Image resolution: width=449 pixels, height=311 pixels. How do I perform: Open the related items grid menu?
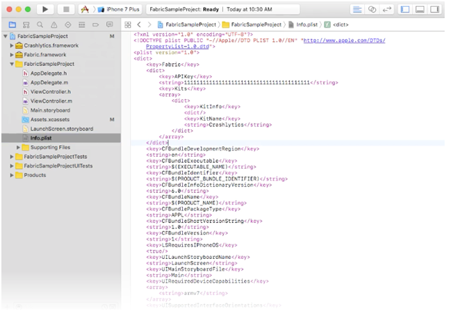point(128,24)
